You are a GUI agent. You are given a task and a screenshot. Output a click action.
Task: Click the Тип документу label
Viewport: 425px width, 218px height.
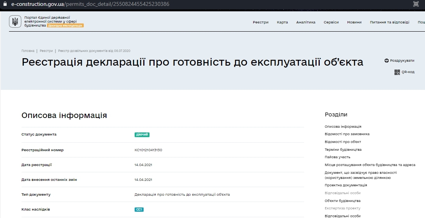[x=36, y=195]
